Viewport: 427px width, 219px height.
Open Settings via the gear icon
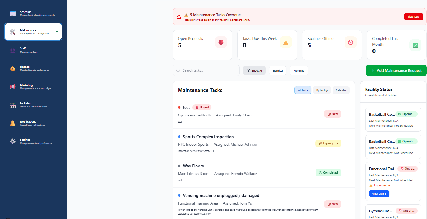point(13,142)
